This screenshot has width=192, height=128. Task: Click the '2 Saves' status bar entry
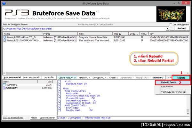(x=61, y=118)
